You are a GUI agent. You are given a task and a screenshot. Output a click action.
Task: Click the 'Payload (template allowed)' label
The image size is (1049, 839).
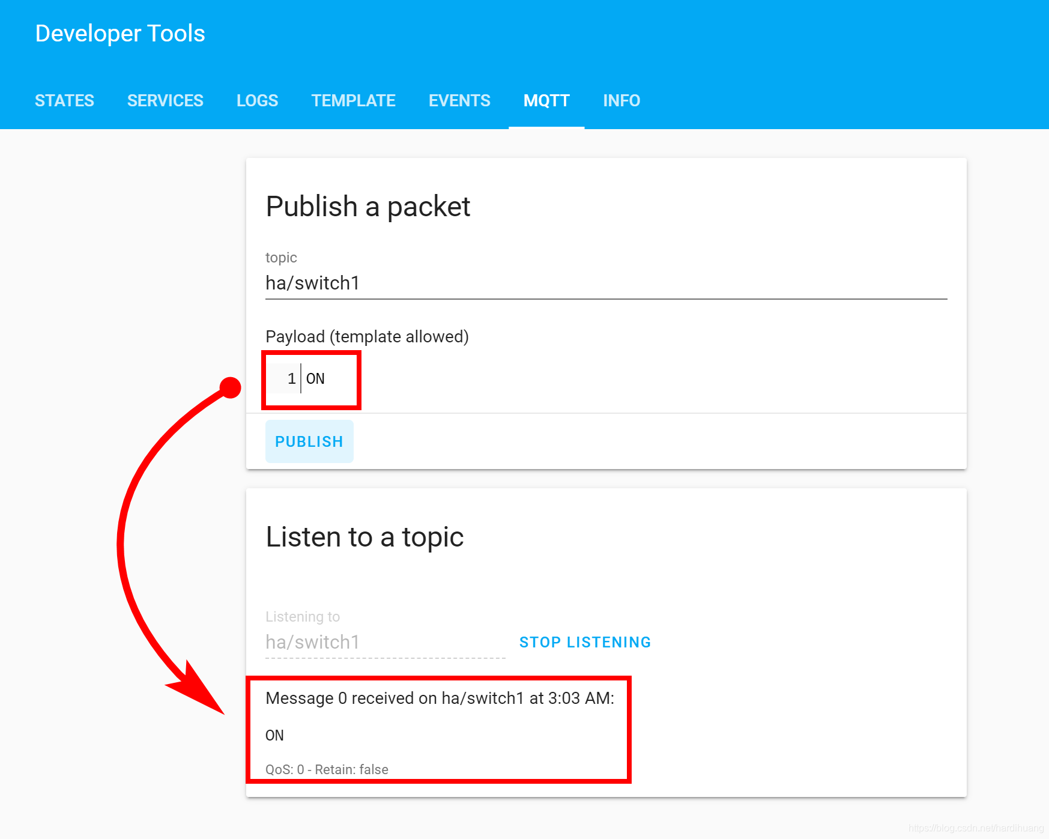(x=367, y=336)
